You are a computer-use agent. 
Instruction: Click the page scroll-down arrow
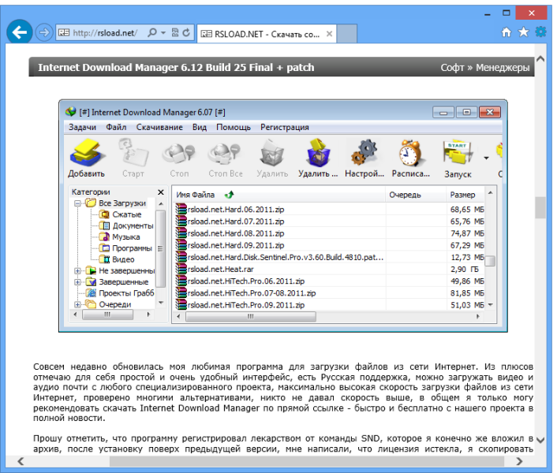pos(540,441)
